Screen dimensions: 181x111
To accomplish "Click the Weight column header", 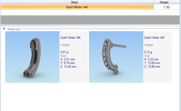I will pyautogui.click(x=164, y=2).
